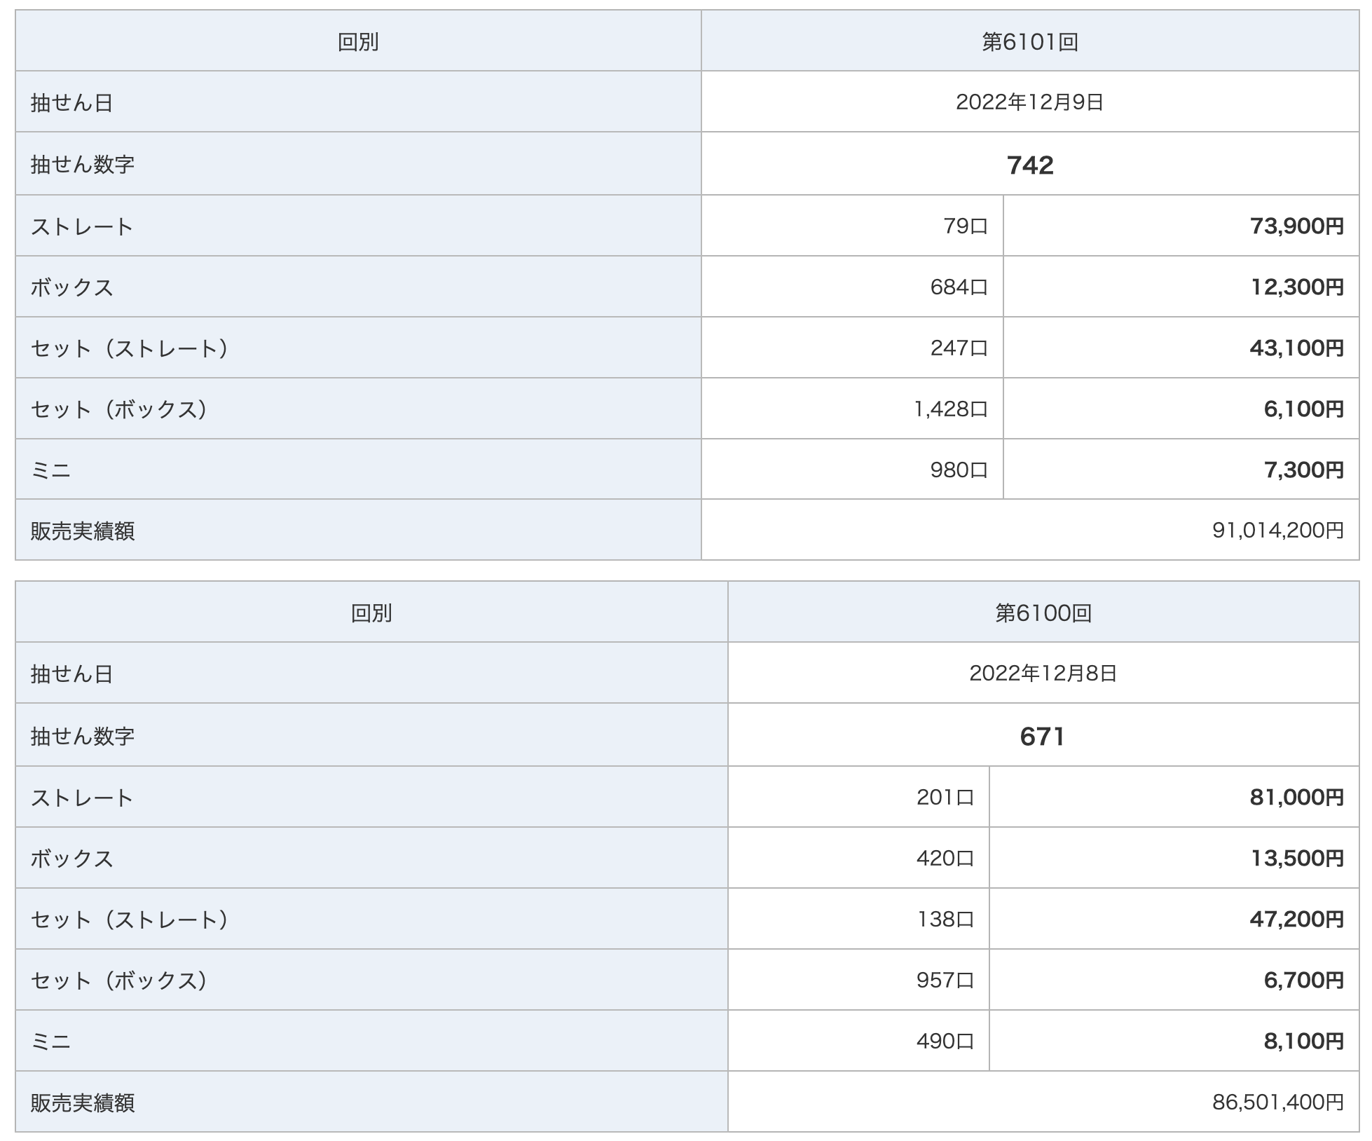Click winning number 742
The height and width of the screenshot is (1141, 1372).
coord(1030,165)
